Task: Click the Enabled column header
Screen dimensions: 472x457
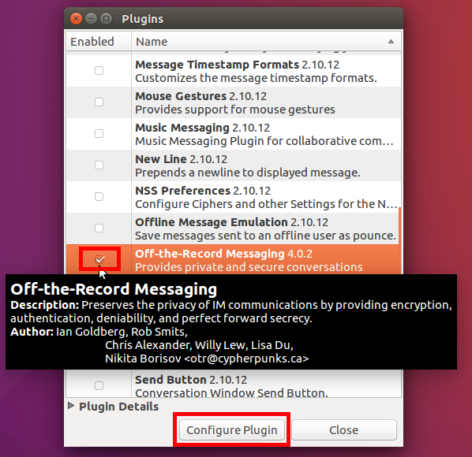Action: (99, 42)
